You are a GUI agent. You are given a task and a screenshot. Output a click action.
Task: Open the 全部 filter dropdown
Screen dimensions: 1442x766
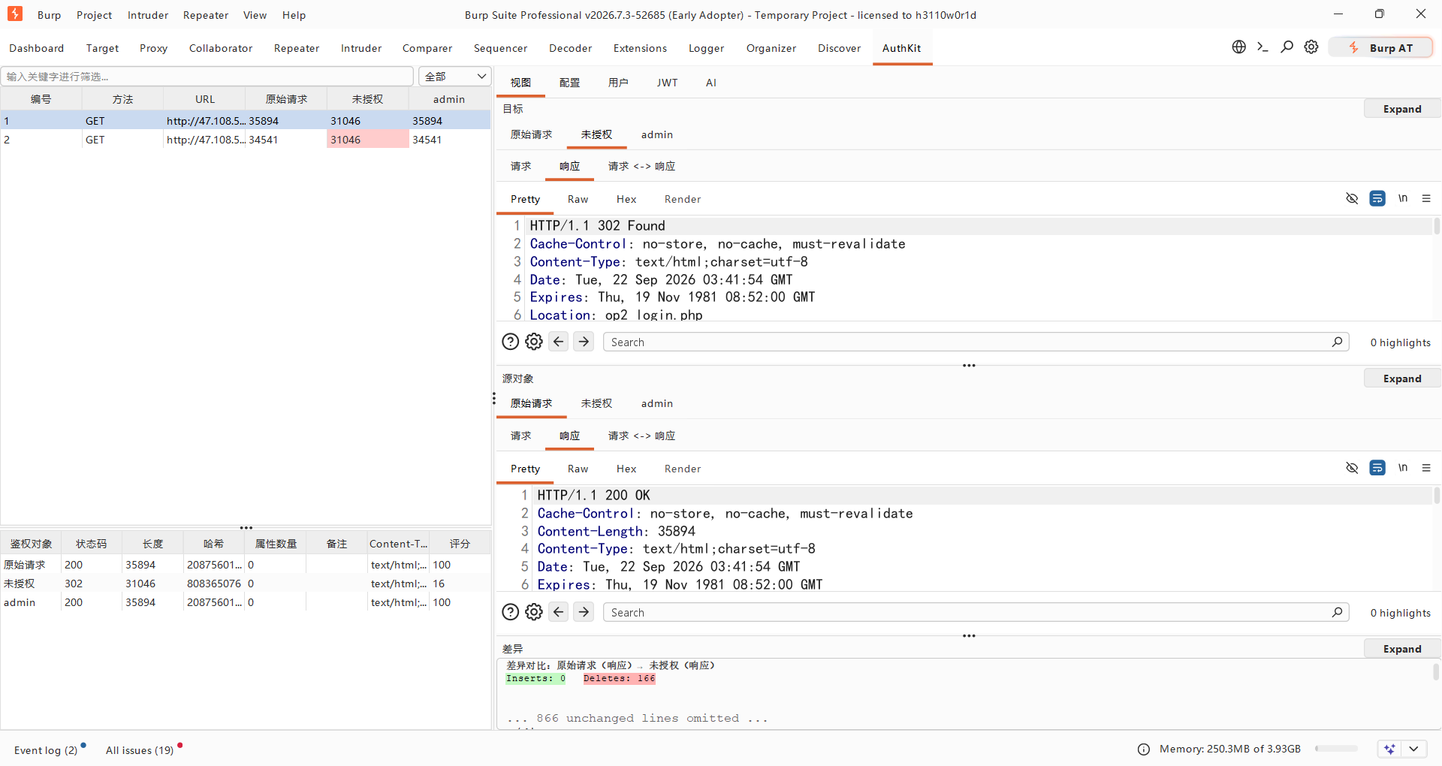pos(454,77)
